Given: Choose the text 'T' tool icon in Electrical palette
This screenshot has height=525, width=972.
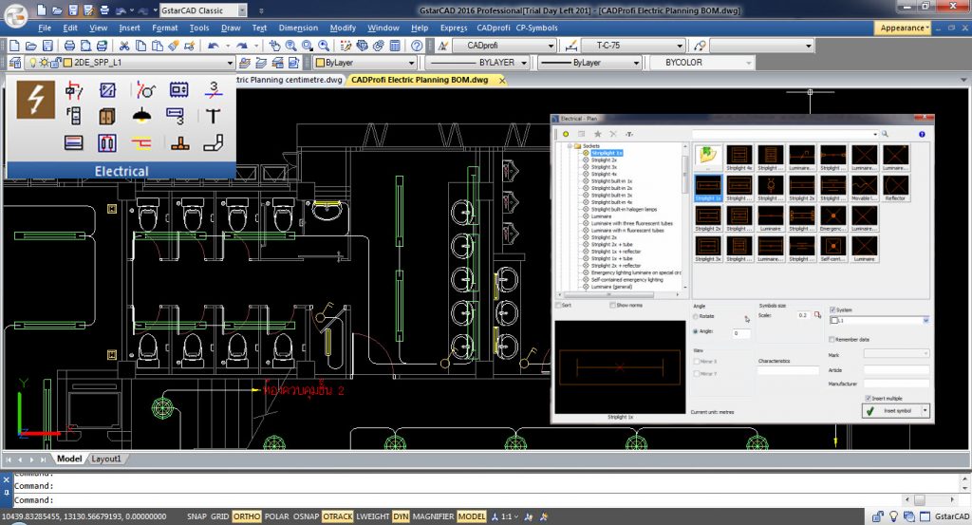Looking at the screenshot, I should (213, 116).
